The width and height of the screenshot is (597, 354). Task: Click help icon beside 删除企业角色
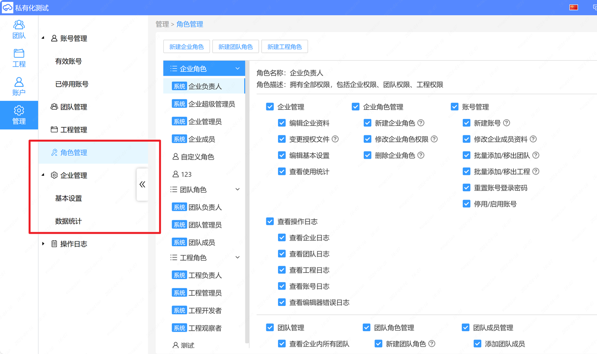pos(421,155)
